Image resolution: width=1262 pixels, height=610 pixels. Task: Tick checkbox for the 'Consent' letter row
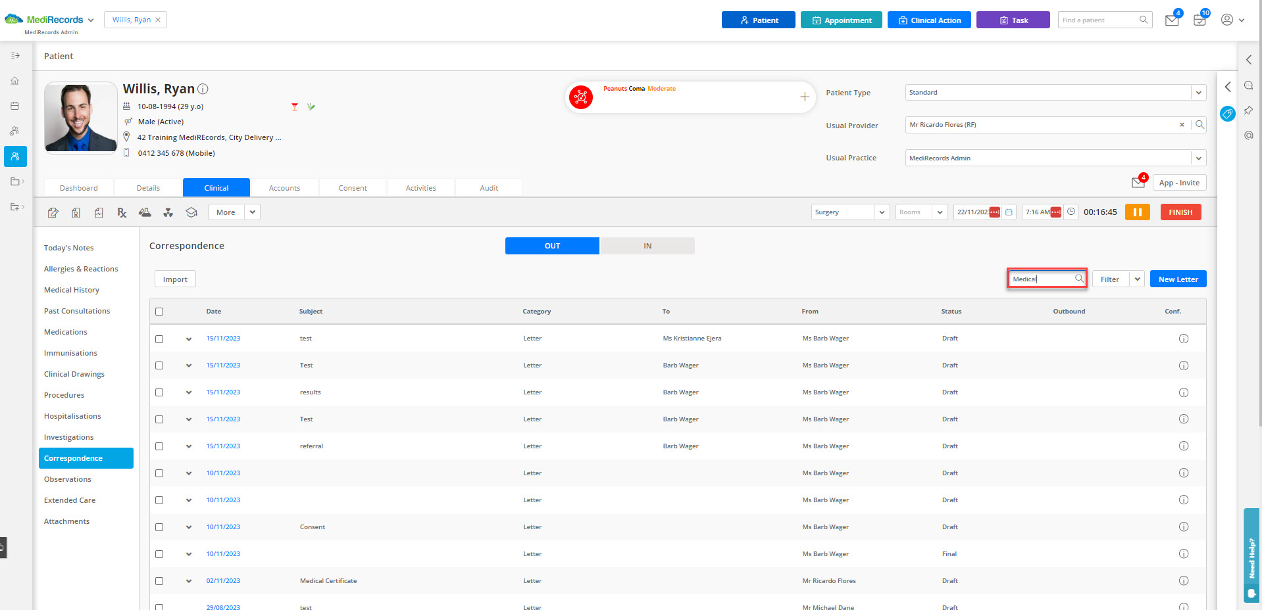click(159, 527)
